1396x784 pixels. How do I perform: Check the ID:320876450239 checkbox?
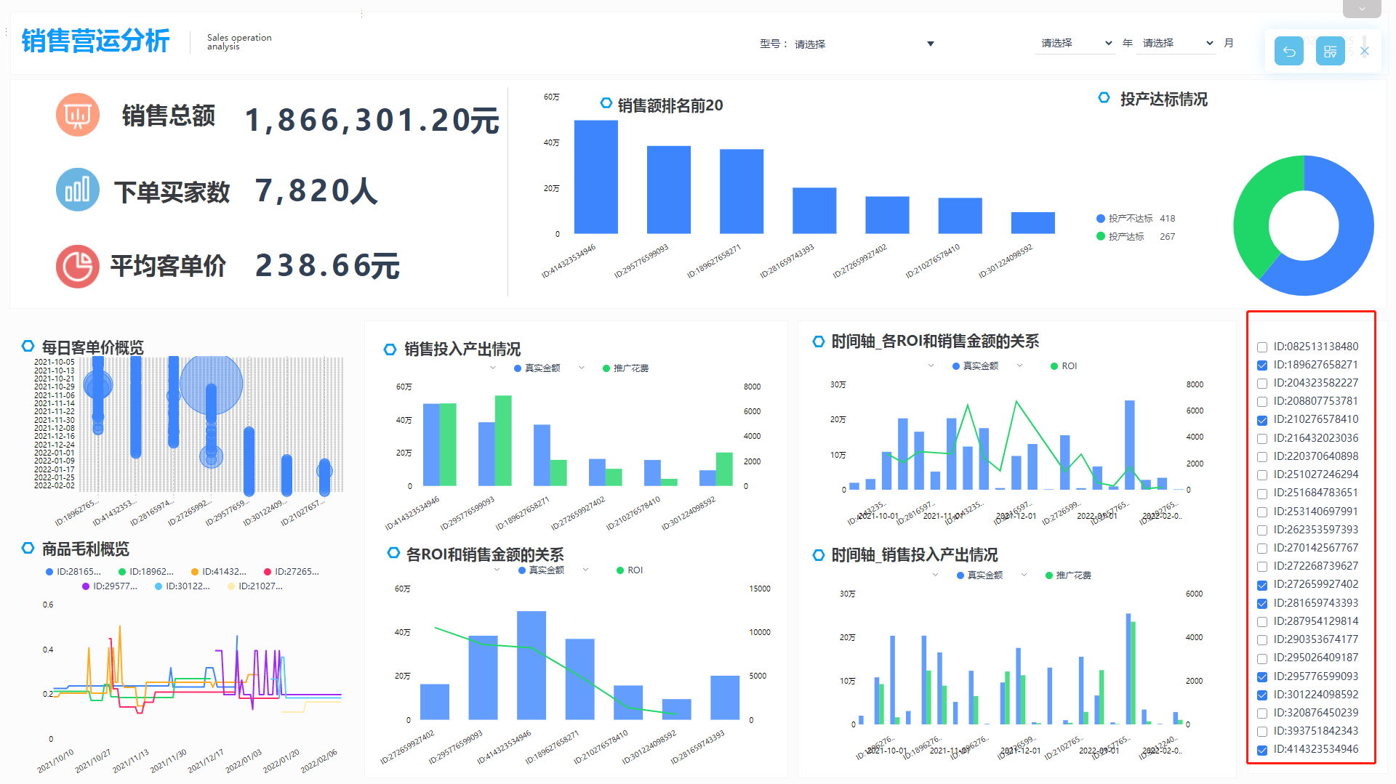(x=1262, y=714)
